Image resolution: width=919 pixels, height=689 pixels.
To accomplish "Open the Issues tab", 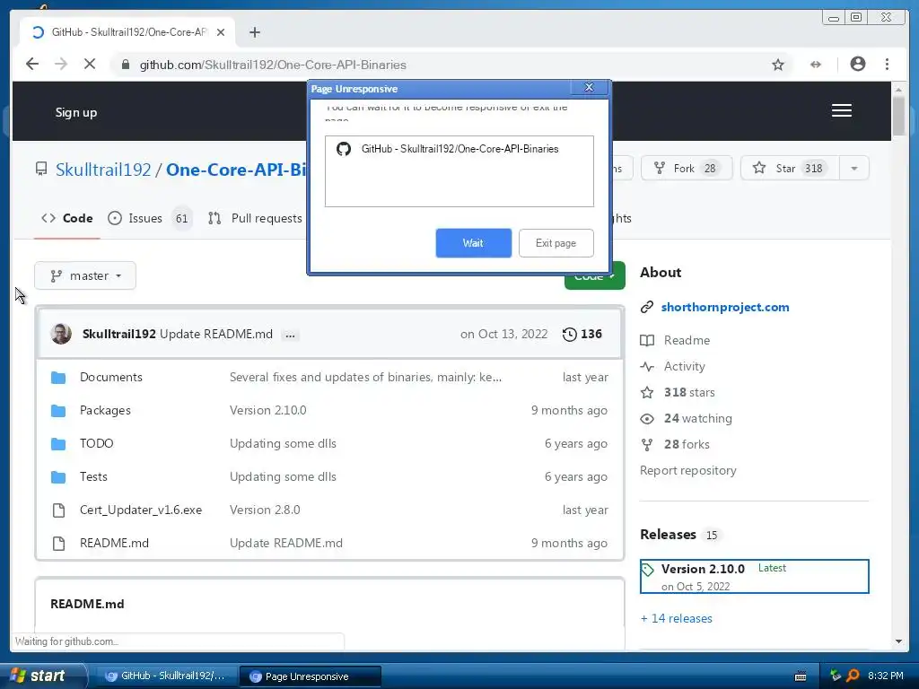I will click(x=150, y=219).
